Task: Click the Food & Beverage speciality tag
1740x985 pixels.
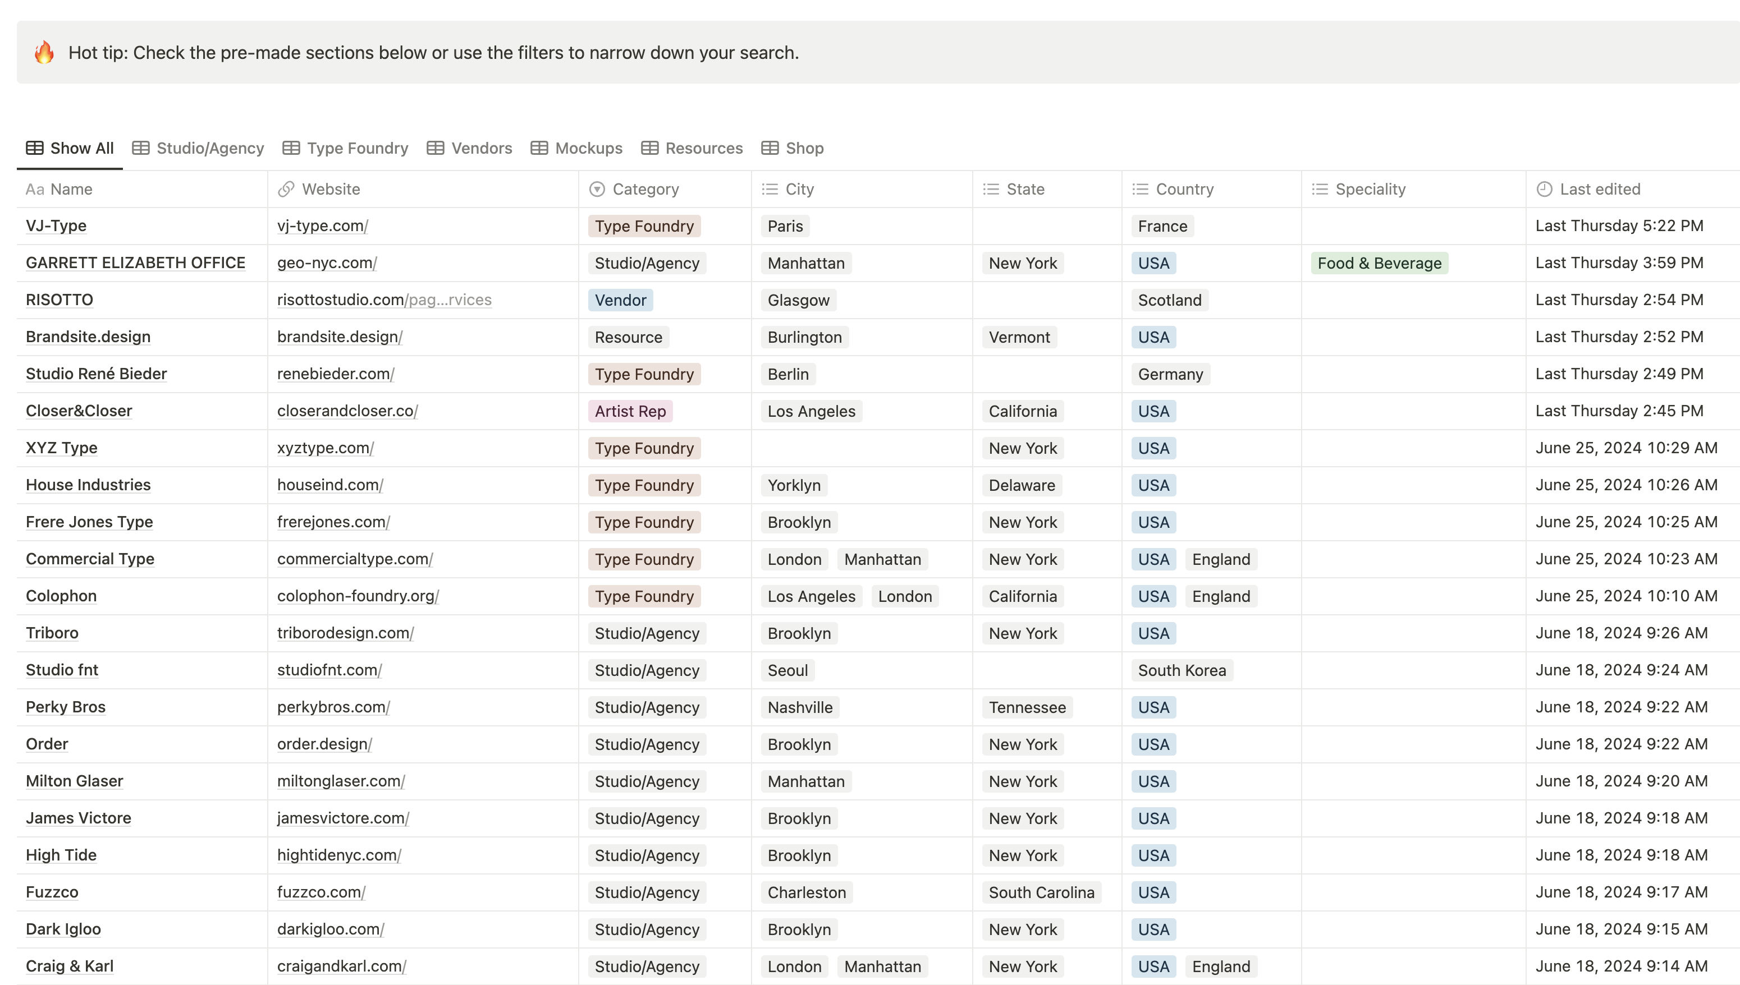Action: [x=1379, y=263]
